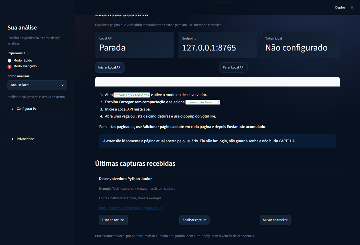360x245 pixels.
Task: Open the careers.example python-junior link
Action: [131, 208]
